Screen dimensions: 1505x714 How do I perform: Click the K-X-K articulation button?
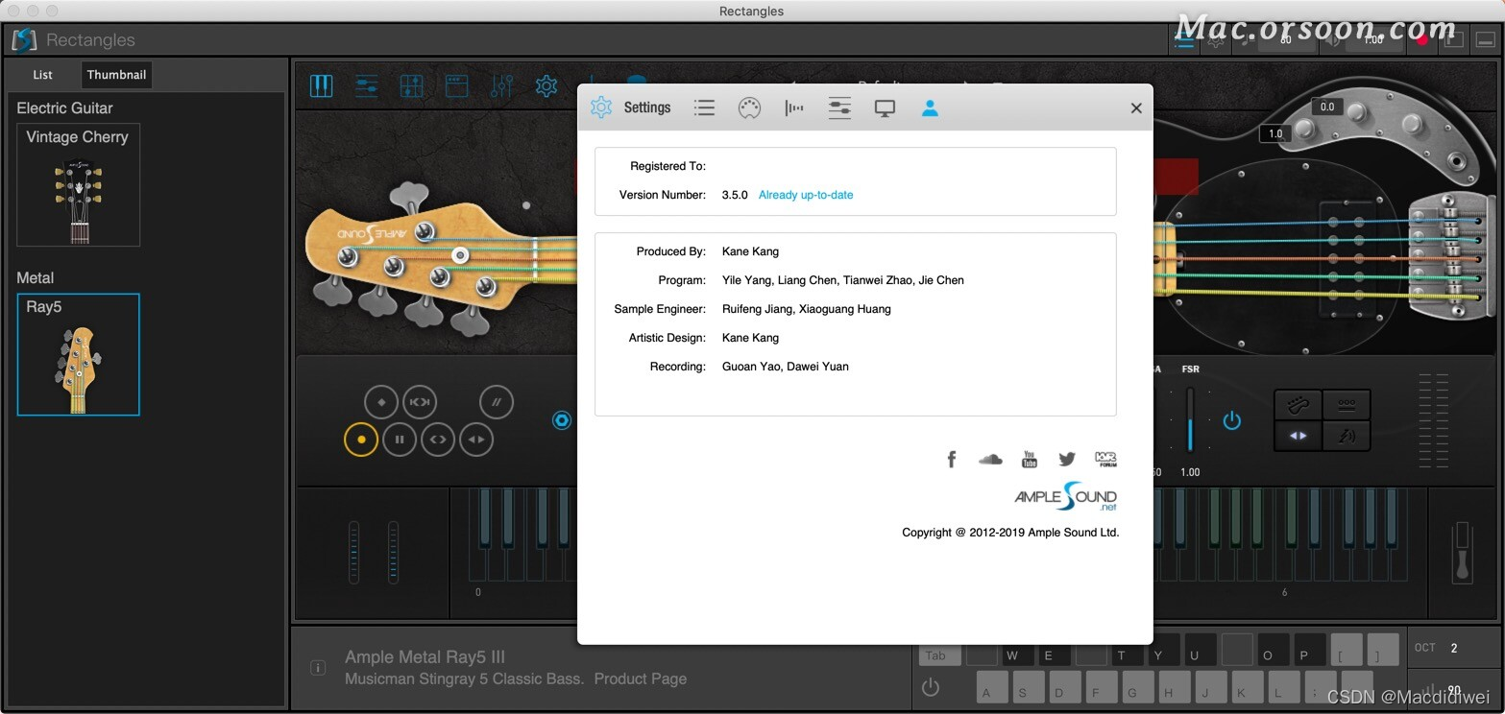[419, 402]
